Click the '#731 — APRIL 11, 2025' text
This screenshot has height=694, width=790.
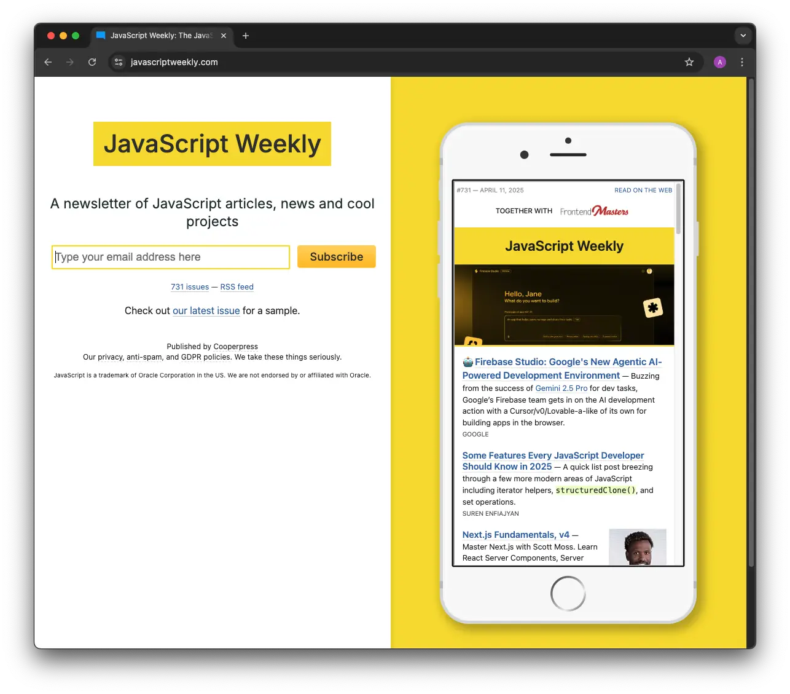click(490, 191)
